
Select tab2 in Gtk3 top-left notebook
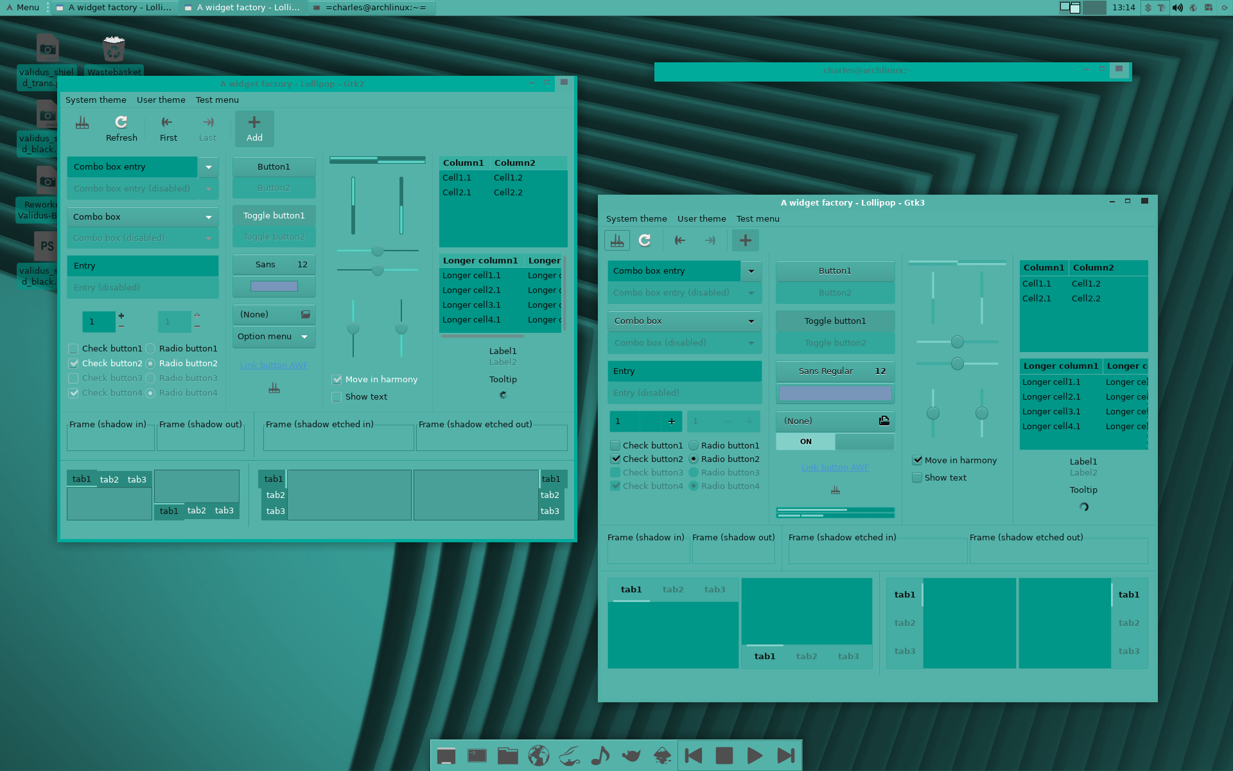[672, 589]
